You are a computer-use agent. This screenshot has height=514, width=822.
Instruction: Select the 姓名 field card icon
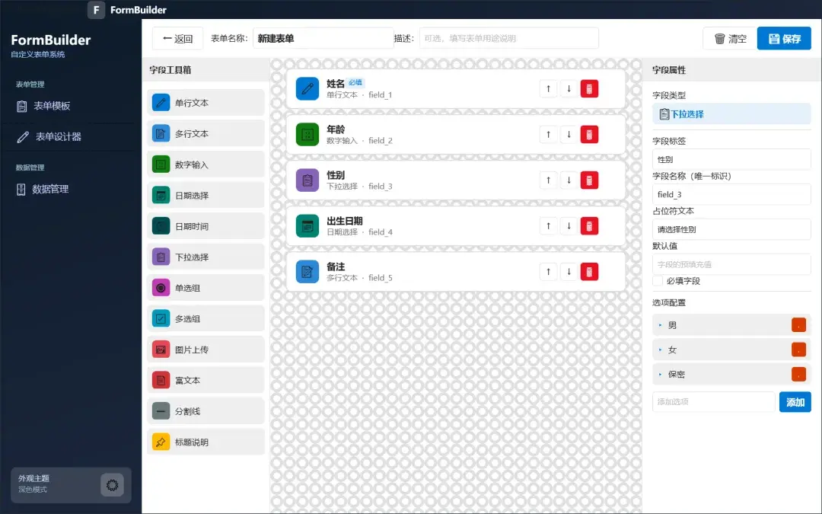(x=307, y=88)
